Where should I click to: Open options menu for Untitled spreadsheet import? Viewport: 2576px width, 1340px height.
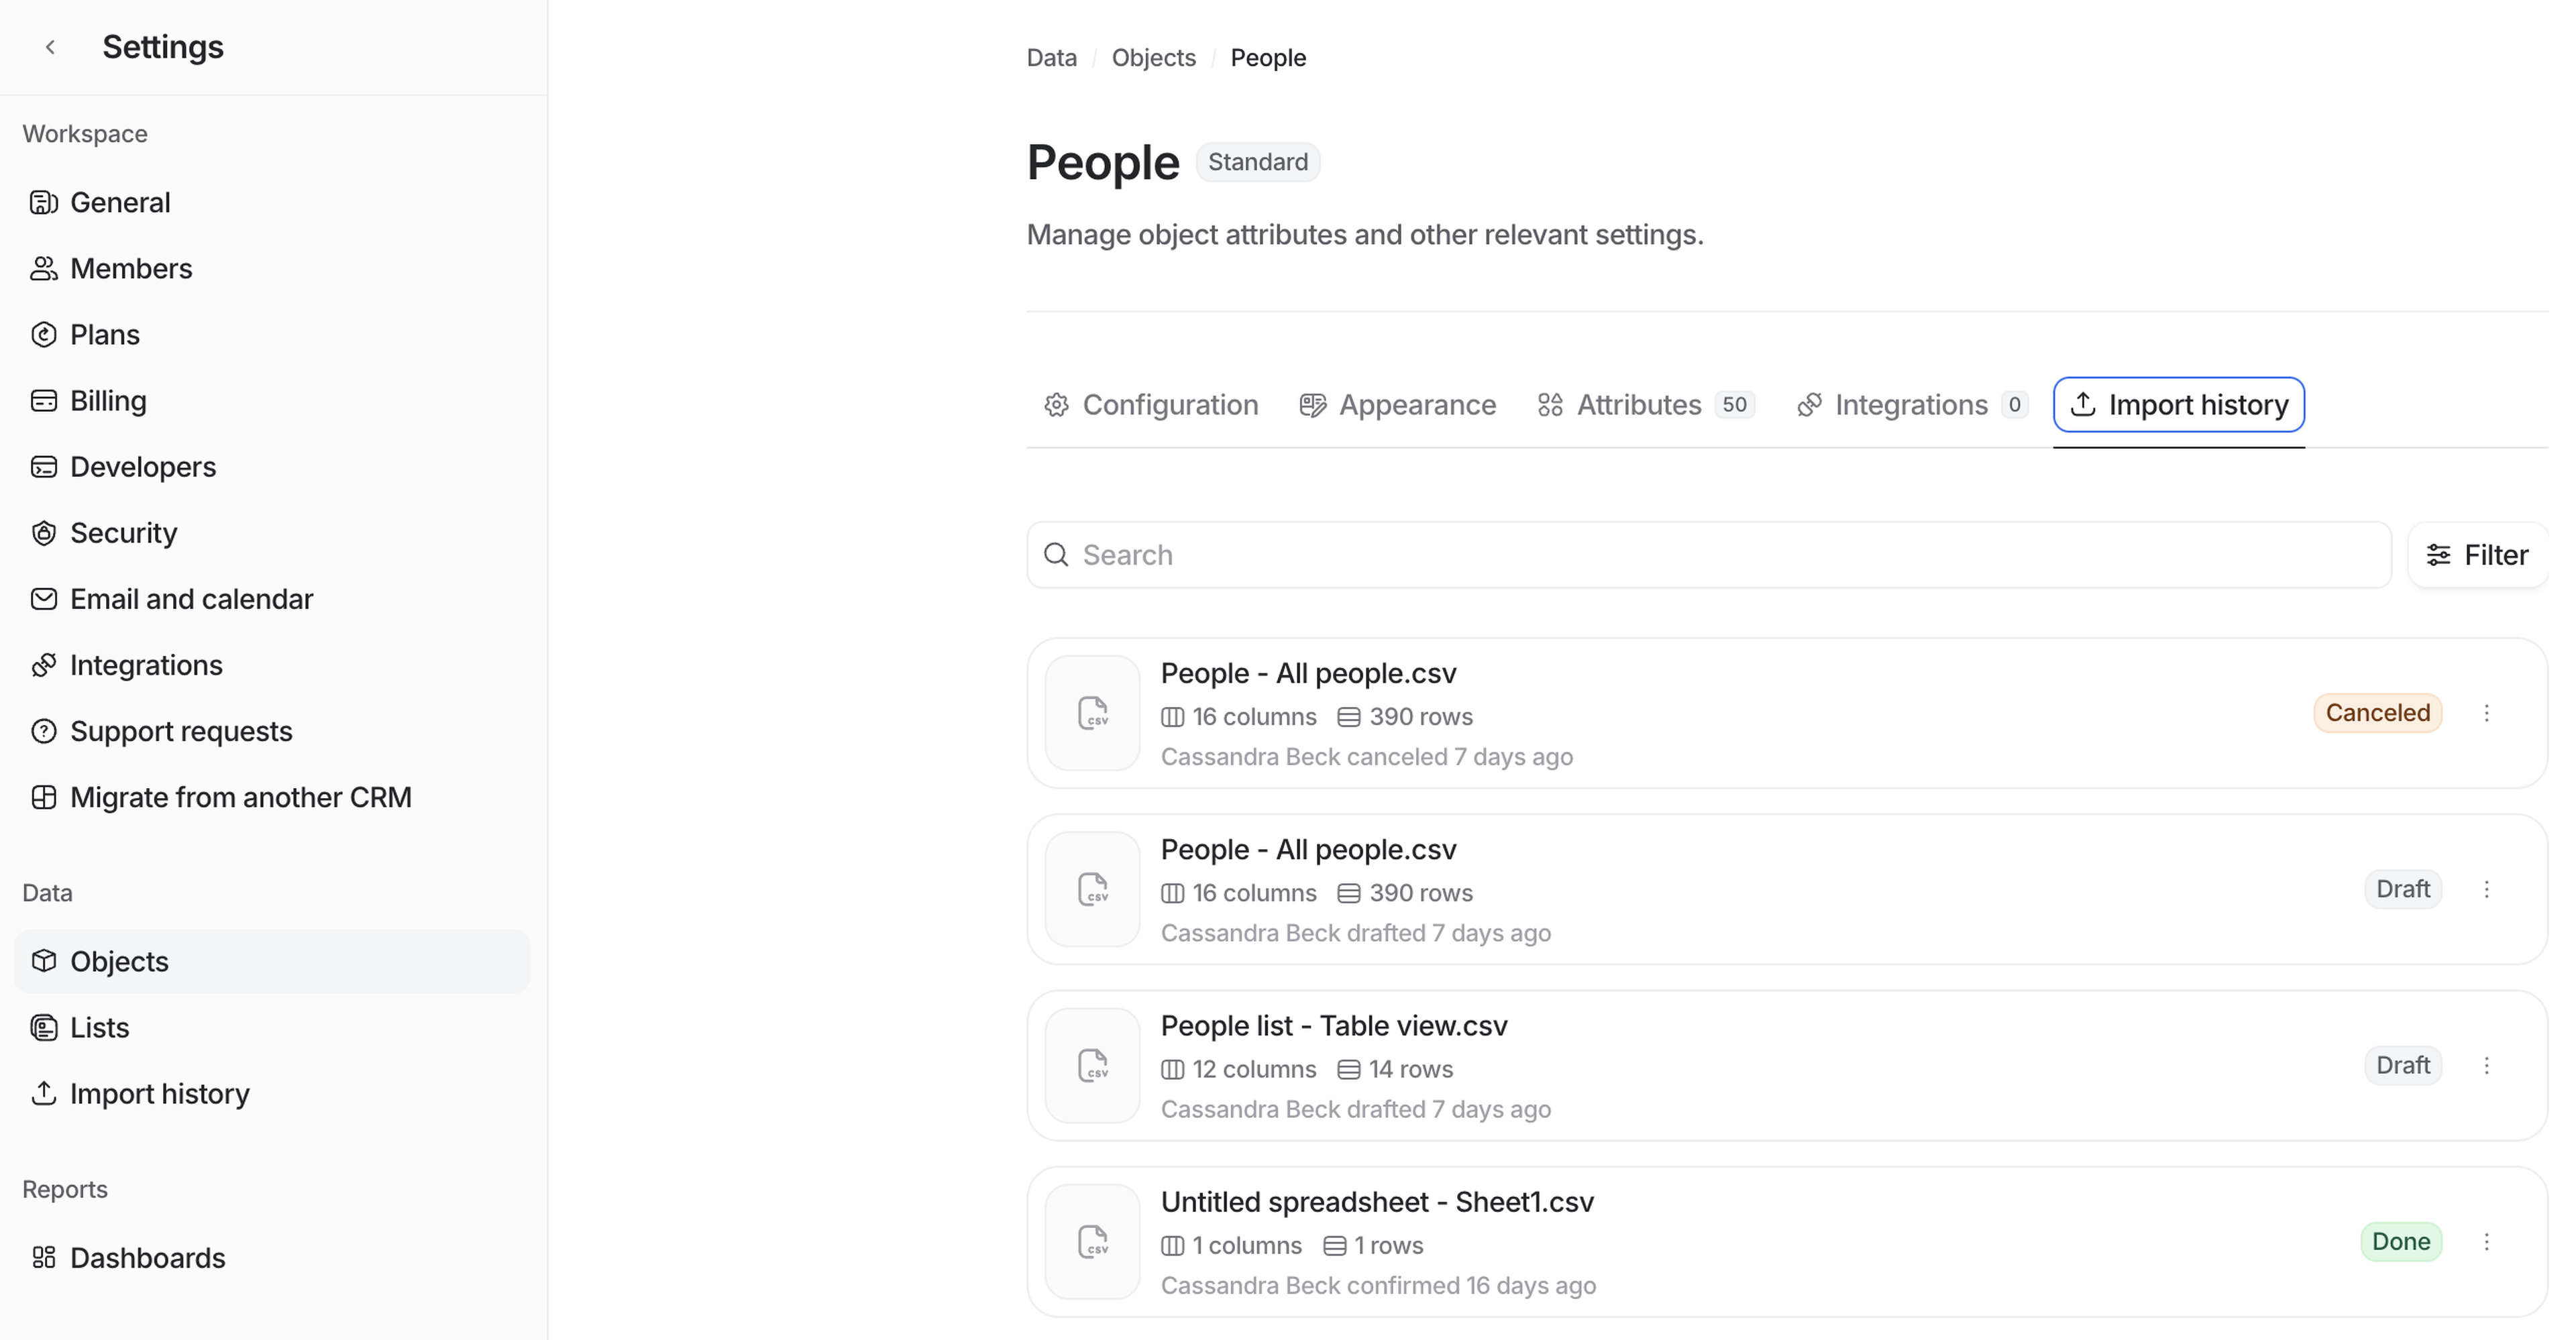(x=2486, y=1241)
